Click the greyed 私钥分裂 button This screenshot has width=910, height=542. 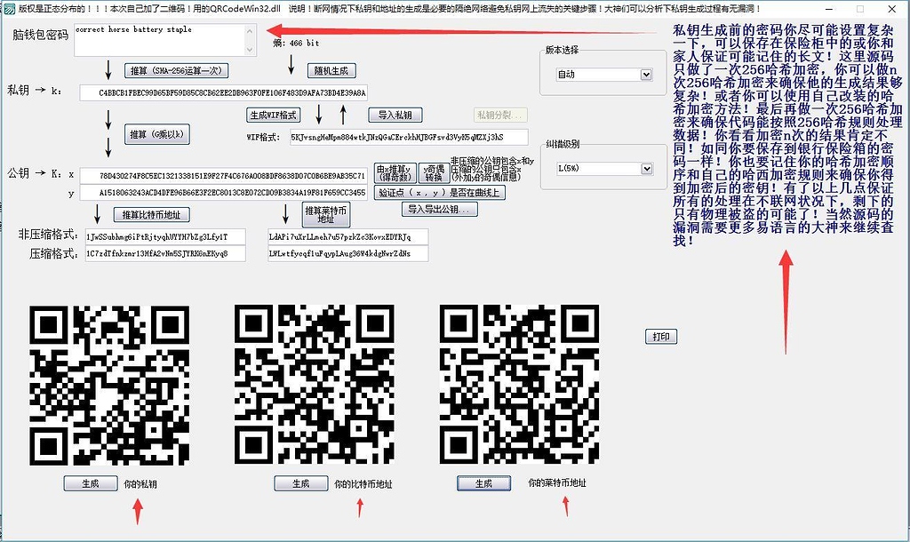tap(500, 115)
